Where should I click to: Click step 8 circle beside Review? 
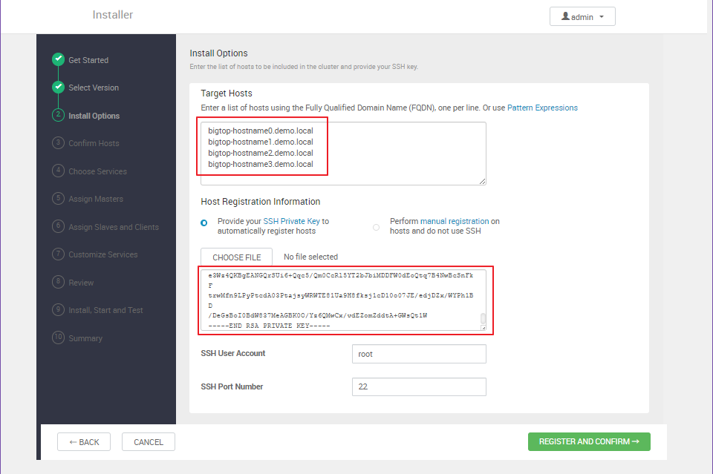tap(58, 282)
